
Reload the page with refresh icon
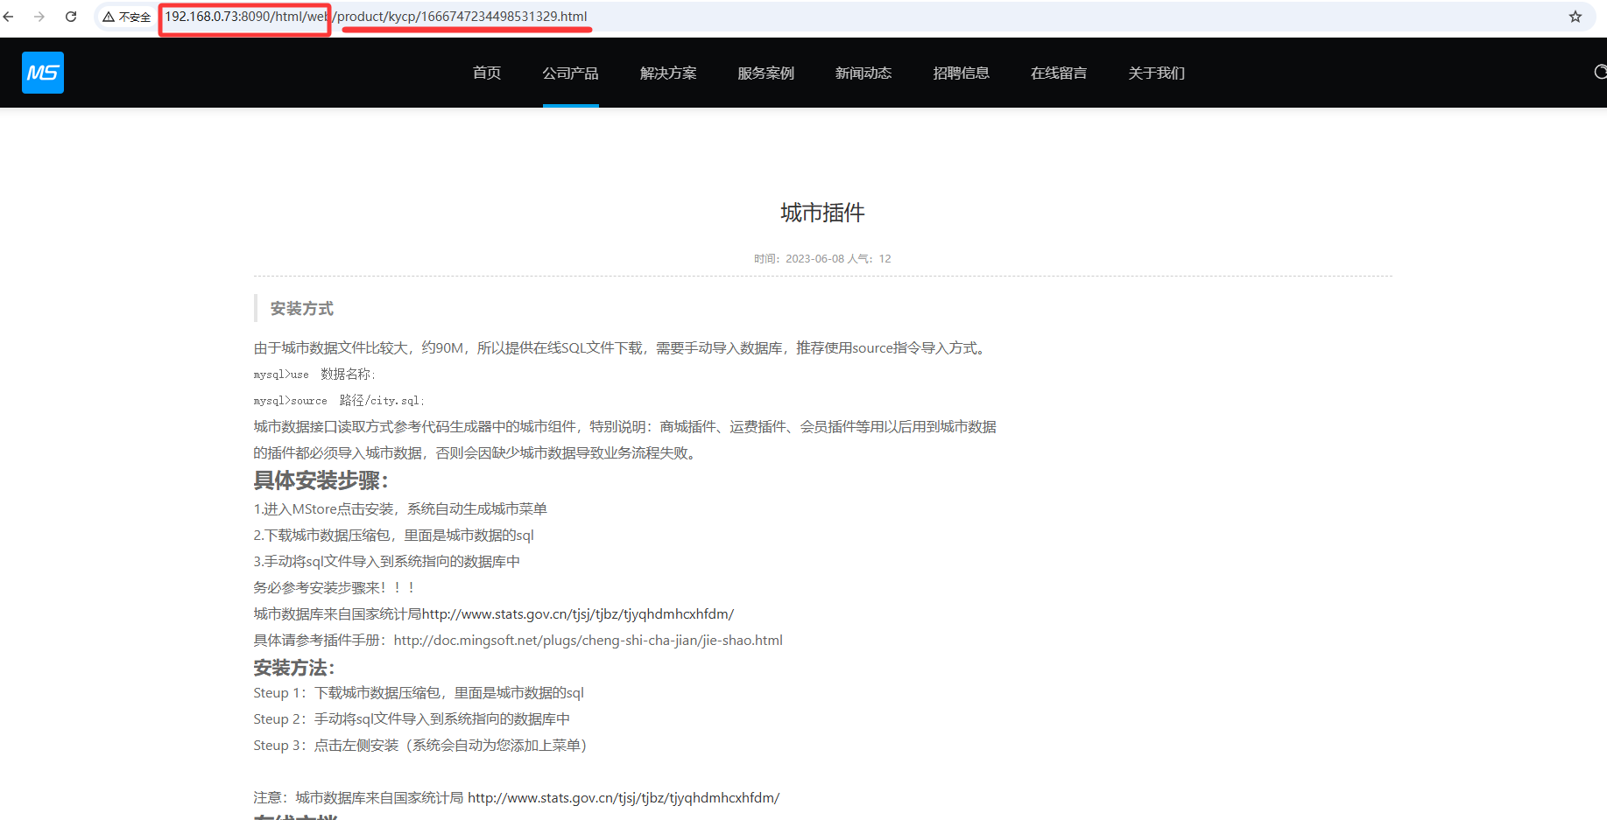point(71,17)
